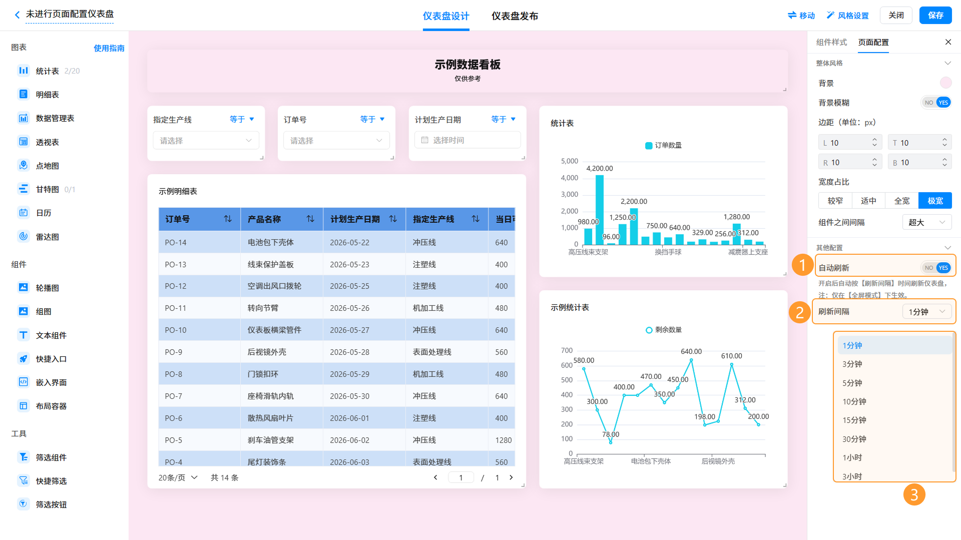This screenshot has width=961, height=540.
Task: Click the 快捷入口 rocket icon
Action: click(x=23, y=358)
